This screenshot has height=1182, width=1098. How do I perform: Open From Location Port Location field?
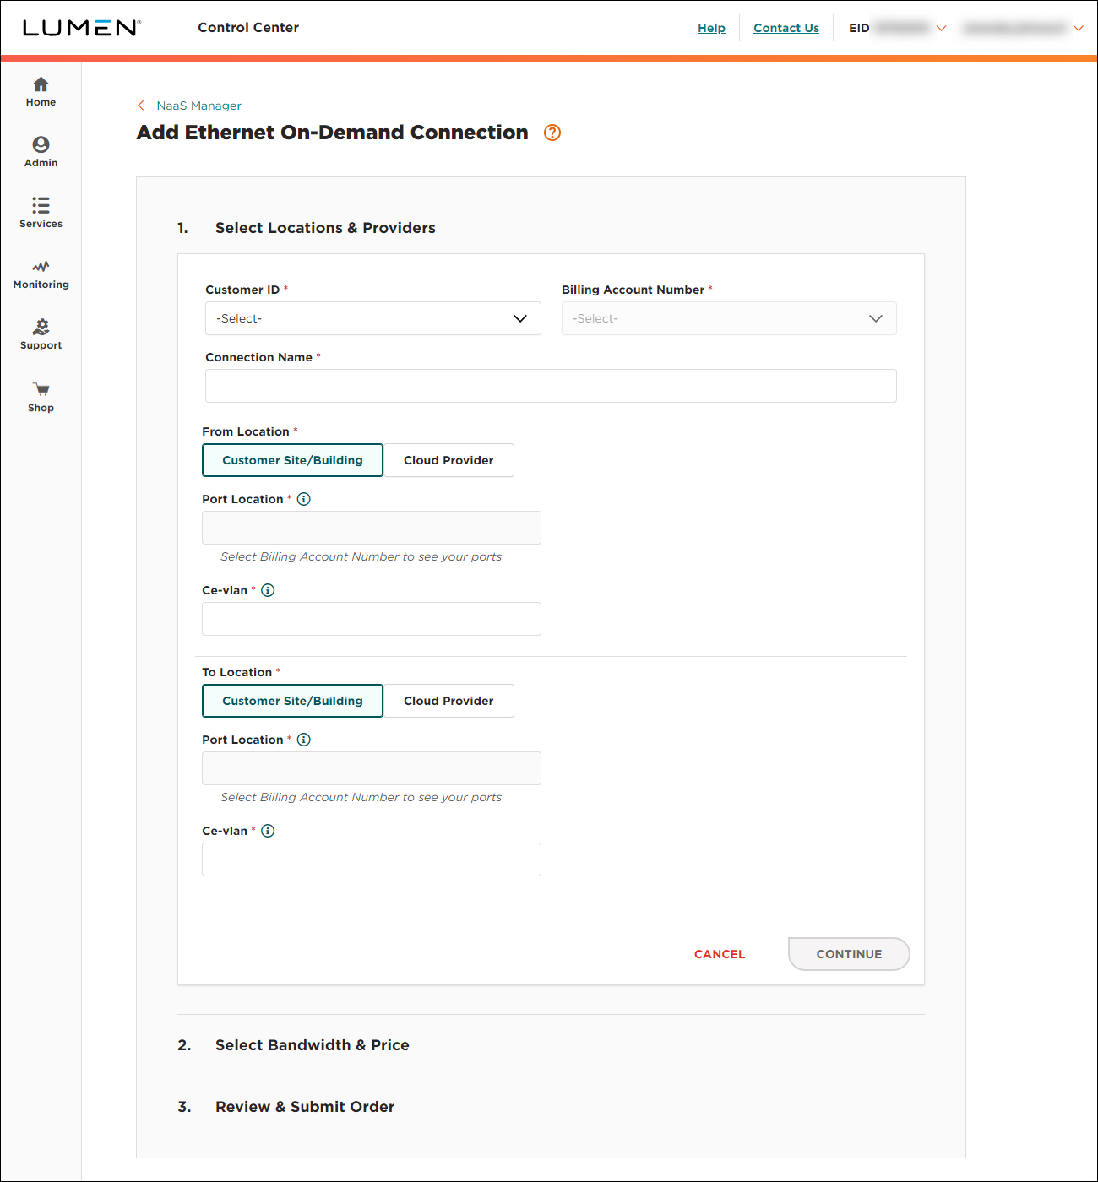point(372,528)
